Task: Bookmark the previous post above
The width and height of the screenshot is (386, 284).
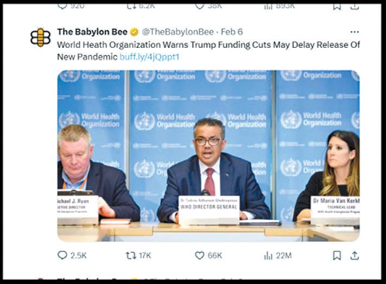Action: pos(337,7)
